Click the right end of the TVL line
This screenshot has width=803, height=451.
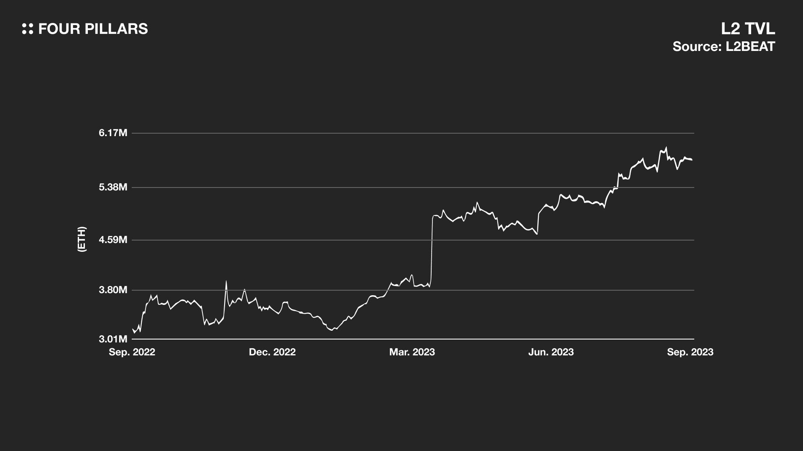(692, 160)
